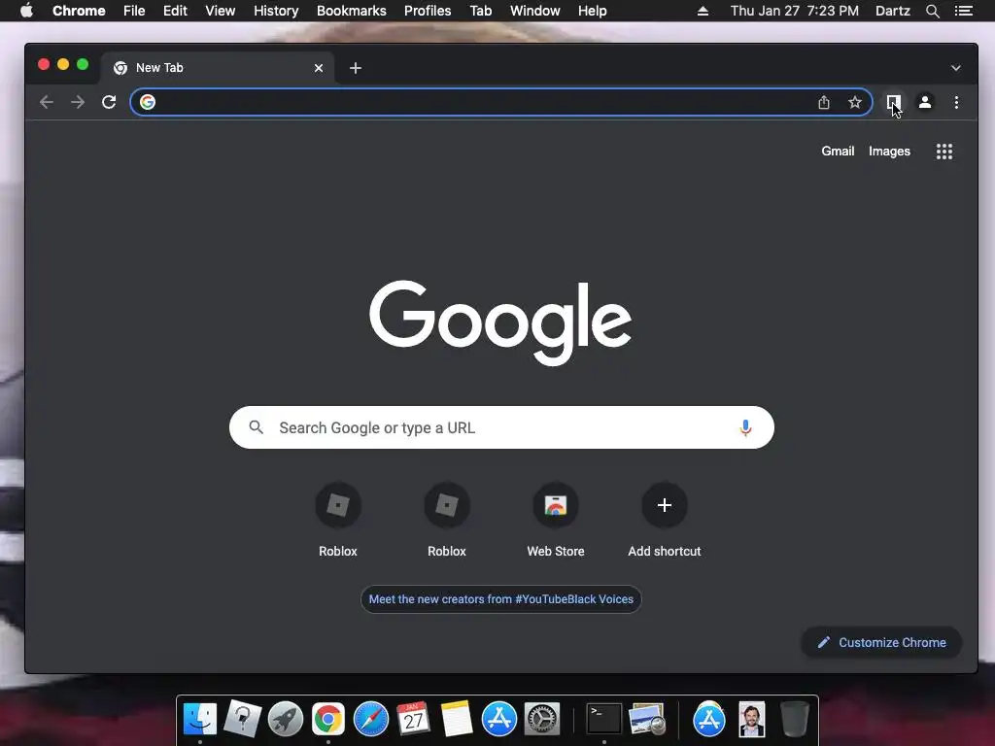Reload the current page

109,102
